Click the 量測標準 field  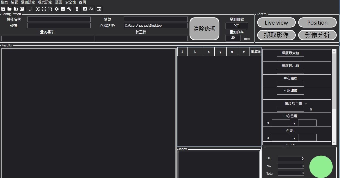coord(48,38)
